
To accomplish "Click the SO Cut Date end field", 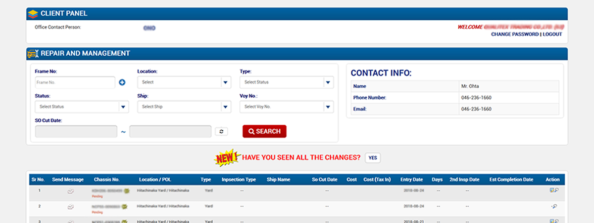I will (x=170, y=131).
